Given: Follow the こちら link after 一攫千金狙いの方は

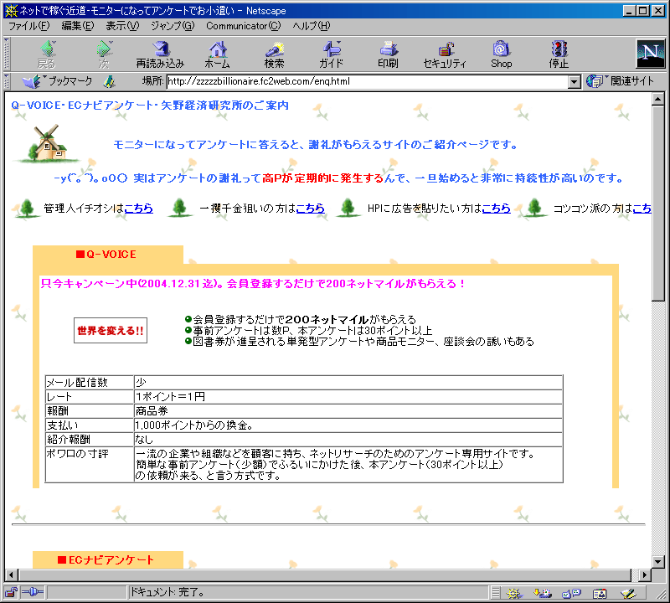Looking at the screenshot, I should 310,209.
